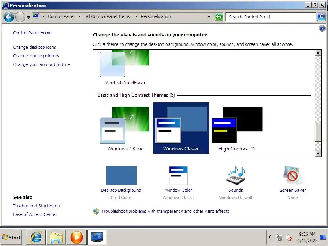Click Window Color label link
Screen dimensions: 328x246
pos(178,190)
